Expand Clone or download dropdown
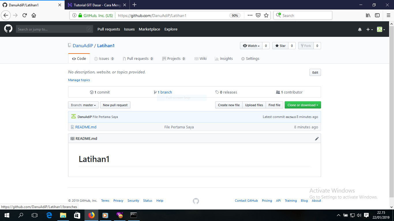 click(x=303, y=105)
